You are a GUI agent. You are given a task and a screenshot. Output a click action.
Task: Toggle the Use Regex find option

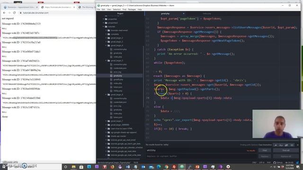coord(276,145)
